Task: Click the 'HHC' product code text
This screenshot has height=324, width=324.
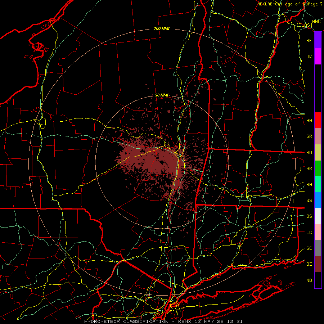Action: coord(316,22)
